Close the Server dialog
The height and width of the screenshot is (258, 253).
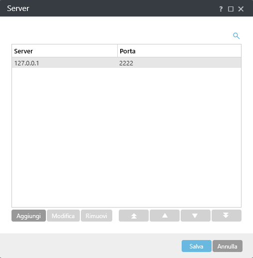click(241, 9)
